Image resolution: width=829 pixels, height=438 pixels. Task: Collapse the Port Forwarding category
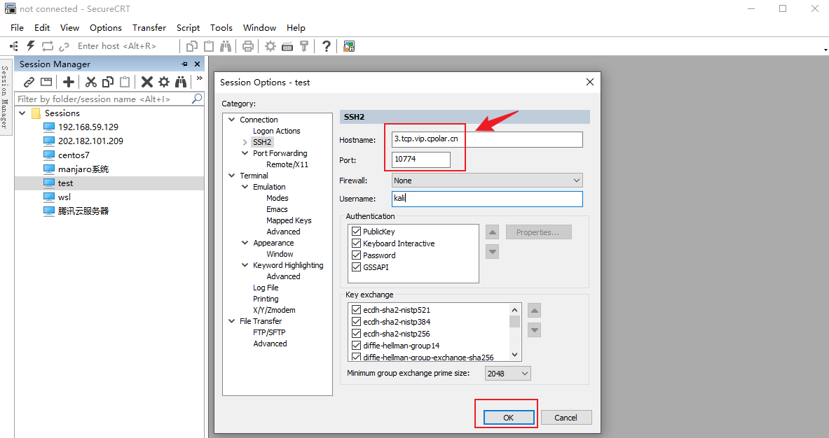pos(245,153)
